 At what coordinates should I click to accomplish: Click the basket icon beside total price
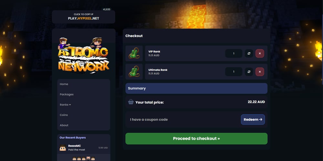tap(131, 102)
